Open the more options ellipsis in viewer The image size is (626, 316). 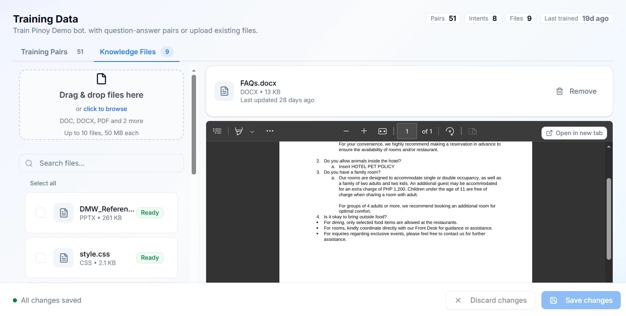[270, 131]
